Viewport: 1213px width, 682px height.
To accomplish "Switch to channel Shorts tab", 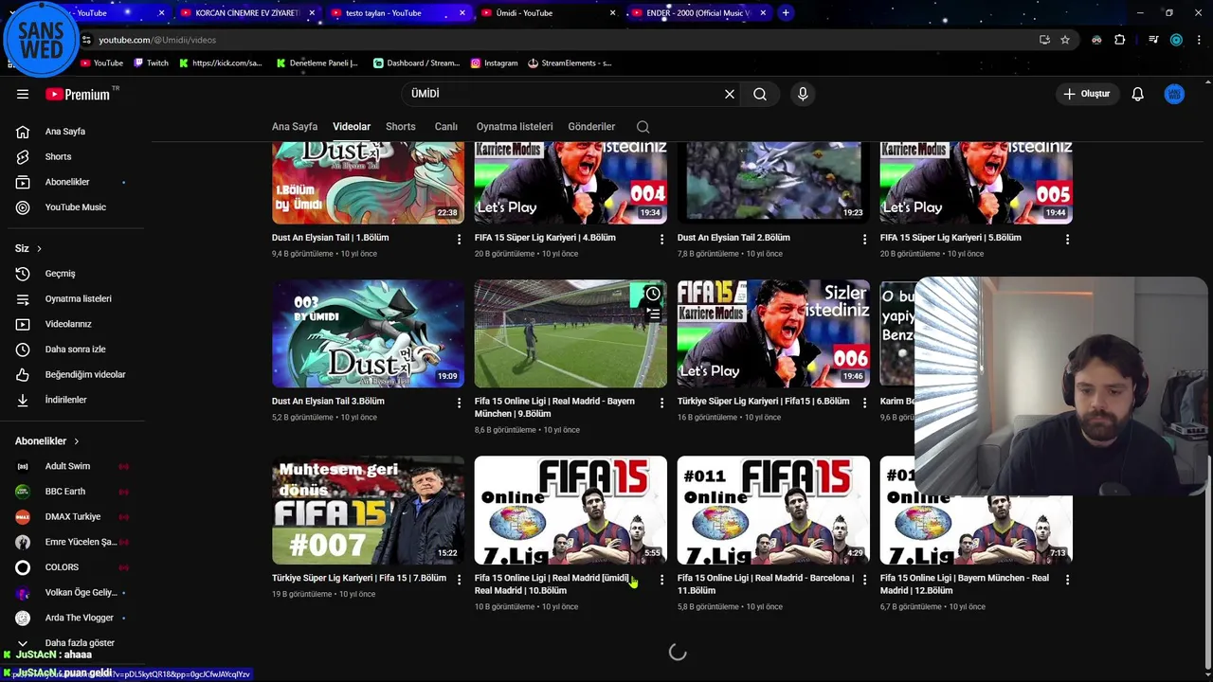I will tap(401, 127).
